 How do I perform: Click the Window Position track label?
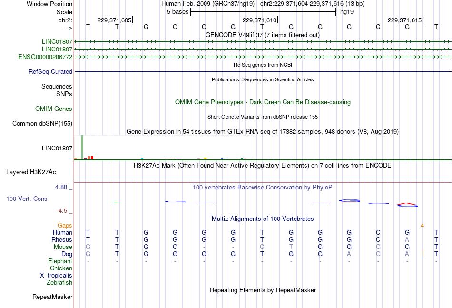[x=49, y=4]
